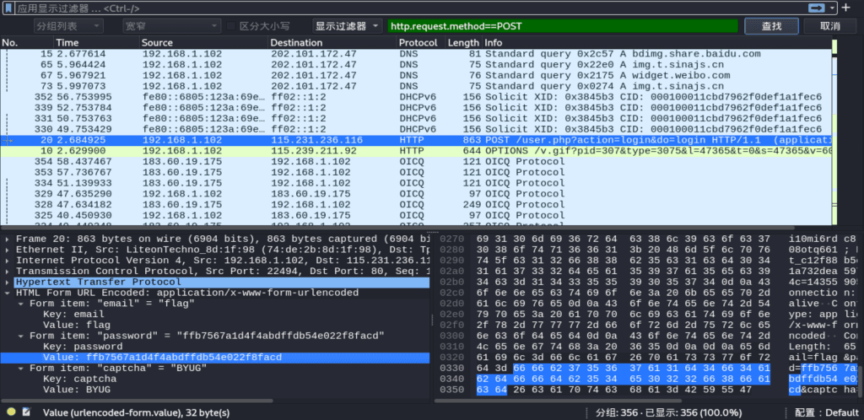Open the 显示过滤器 search type dropdown
The width and height of the screenshot is (864, 420).
(x=348, y=26)
